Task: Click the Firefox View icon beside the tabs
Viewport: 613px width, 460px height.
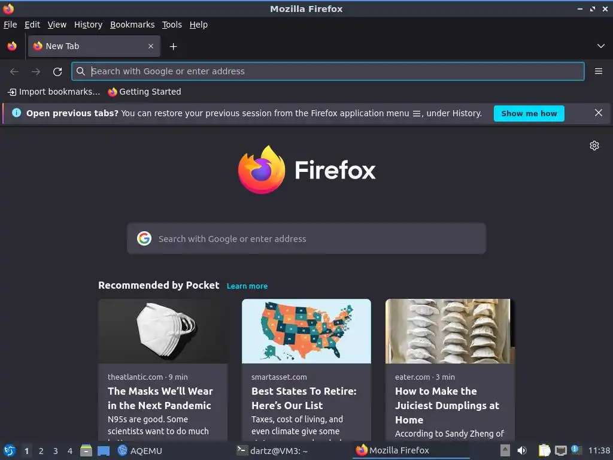Action: pos(12,46)
